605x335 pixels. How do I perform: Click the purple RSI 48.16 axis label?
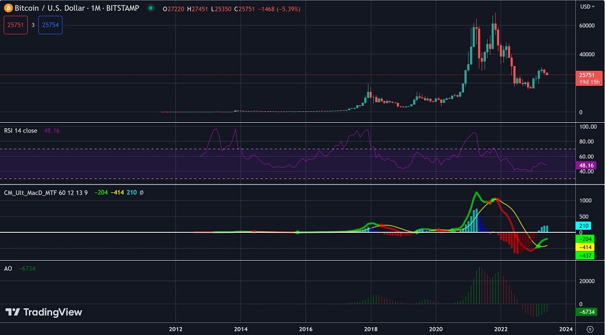click(x=586, y=165)
